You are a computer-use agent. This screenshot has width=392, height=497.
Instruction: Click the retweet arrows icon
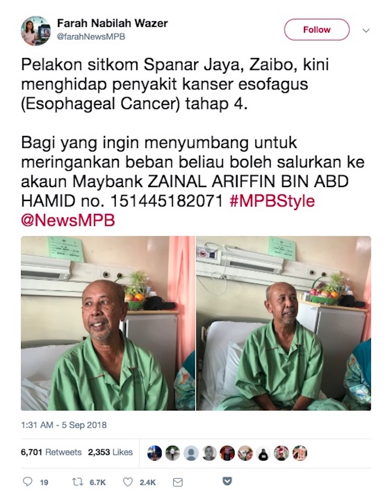tap(78, 482)
